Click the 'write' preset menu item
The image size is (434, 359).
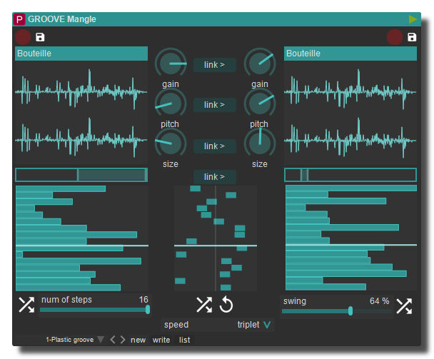coord(161,340)
